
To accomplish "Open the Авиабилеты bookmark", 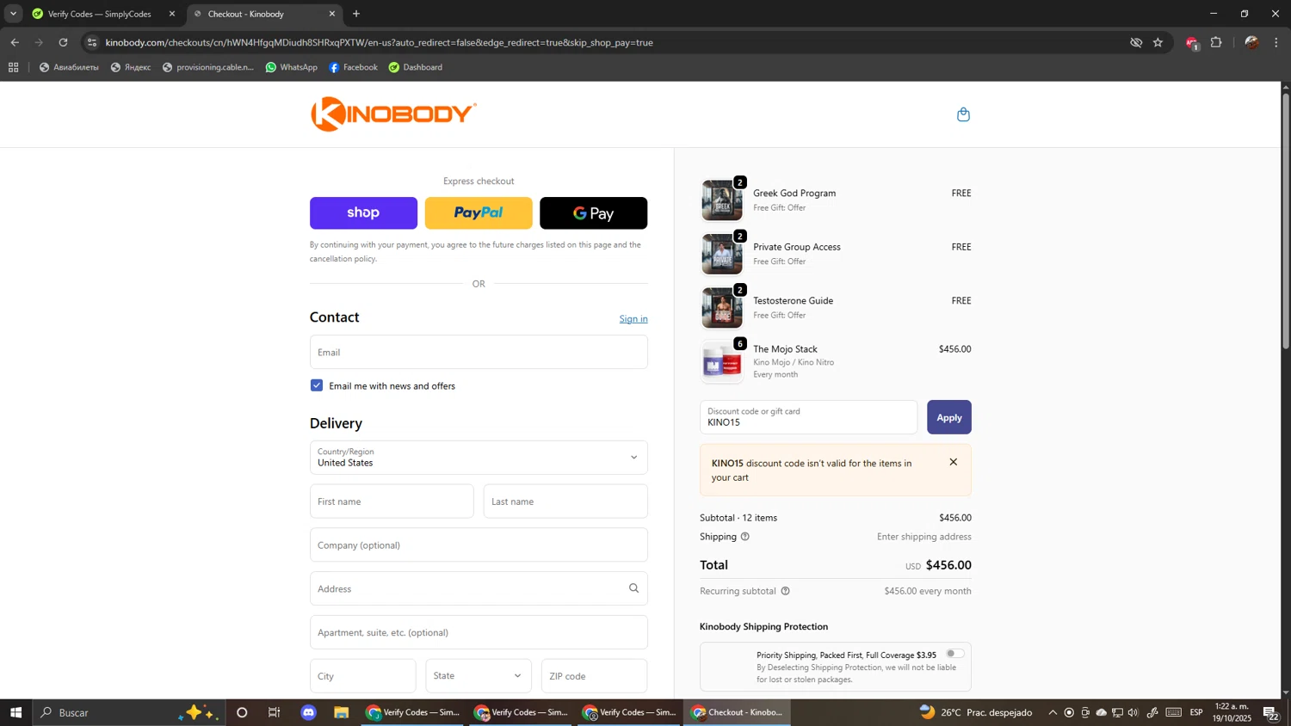I will 69,67.
